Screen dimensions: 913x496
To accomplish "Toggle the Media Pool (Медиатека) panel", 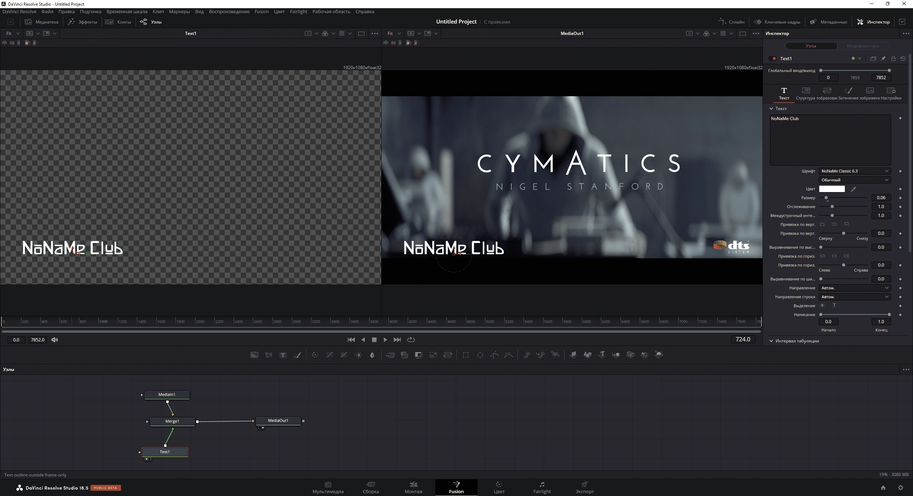I will [x=42, y=22].
